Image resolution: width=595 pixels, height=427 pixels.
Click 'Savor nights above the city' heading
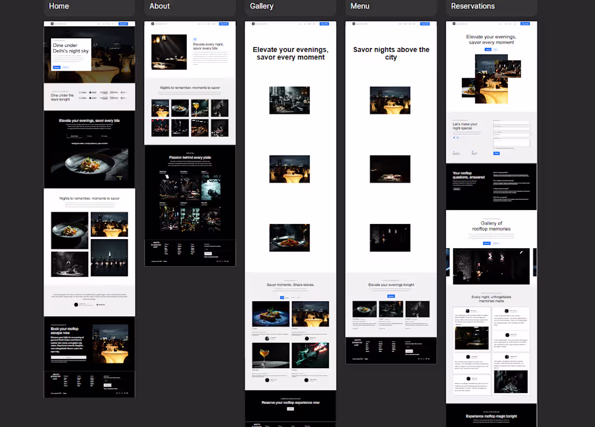pos(391,53)
